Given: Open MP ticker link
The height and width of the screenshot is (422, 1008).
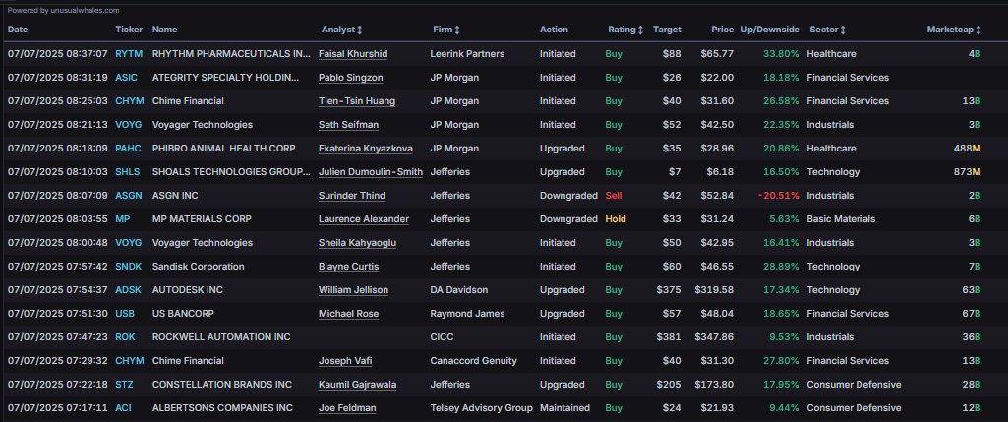Looking at the screenshot, I should pos(122,218).
